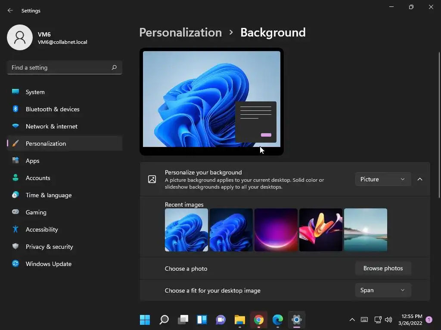Click the volume speaker tray icon
The image size is (441, 330).
click(x=388, y=320)
